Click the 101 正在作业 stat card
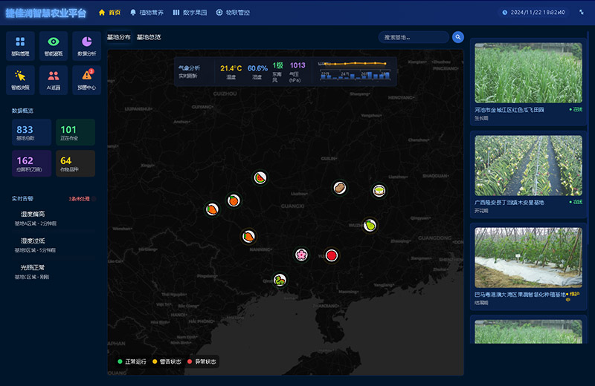This screenshot has width=595, height=386. (x=76, y=132)
